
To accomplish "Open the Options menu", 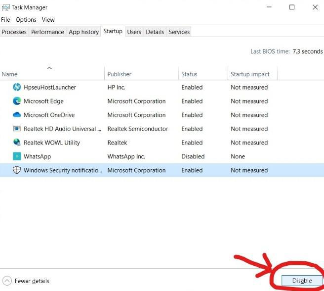I will pyautogui.click(x=26, y=20).
